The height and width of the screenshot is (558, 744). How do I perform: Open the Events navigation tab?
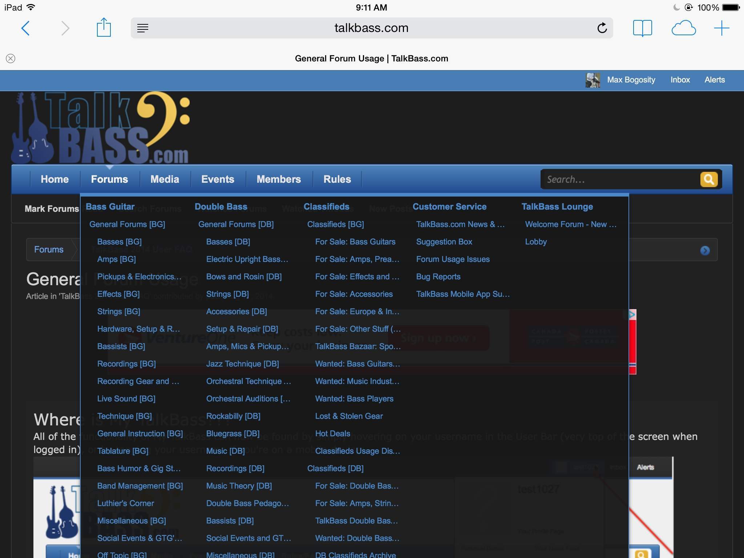[218, 179]
